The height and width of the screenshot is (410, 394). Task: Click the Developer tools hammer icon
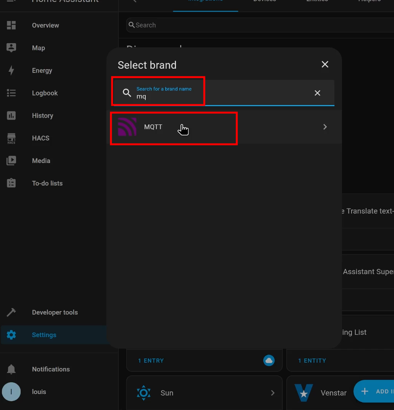coord(11,312)
